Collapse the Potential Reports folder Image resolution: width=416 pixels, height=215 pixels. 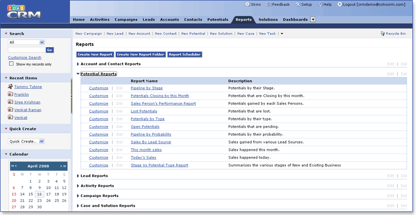click(78, 74)
